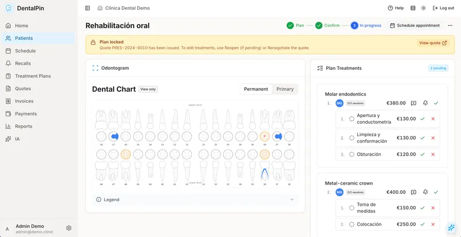Select the blue-filled tooth 17 circle

113,136
